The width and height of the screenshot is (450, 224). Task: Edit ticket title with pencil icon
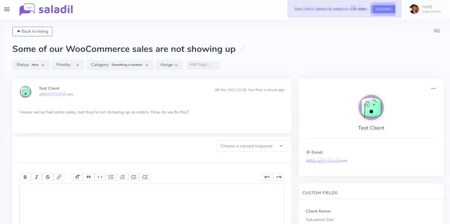tap(242, 49)
